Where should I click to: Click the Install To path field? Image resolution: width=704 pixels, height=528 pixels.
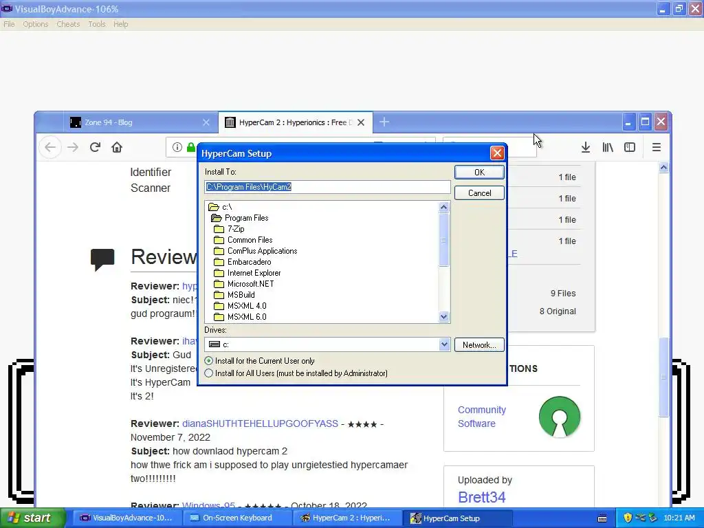(327, 187)
